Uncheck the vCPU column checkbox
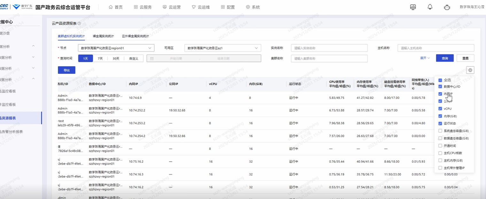 point(440,109)
